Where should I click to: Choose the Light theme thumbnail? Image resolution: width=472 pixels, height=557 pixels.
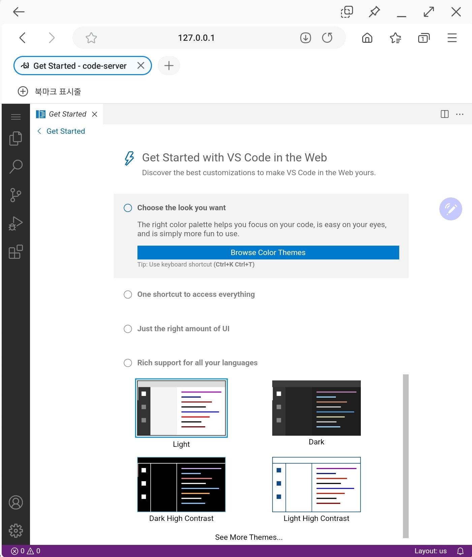pyautogui.click(x=181, y=408)
